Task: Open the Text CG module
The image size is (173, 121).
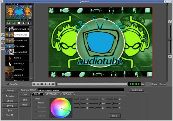Action: pos(10,115)
